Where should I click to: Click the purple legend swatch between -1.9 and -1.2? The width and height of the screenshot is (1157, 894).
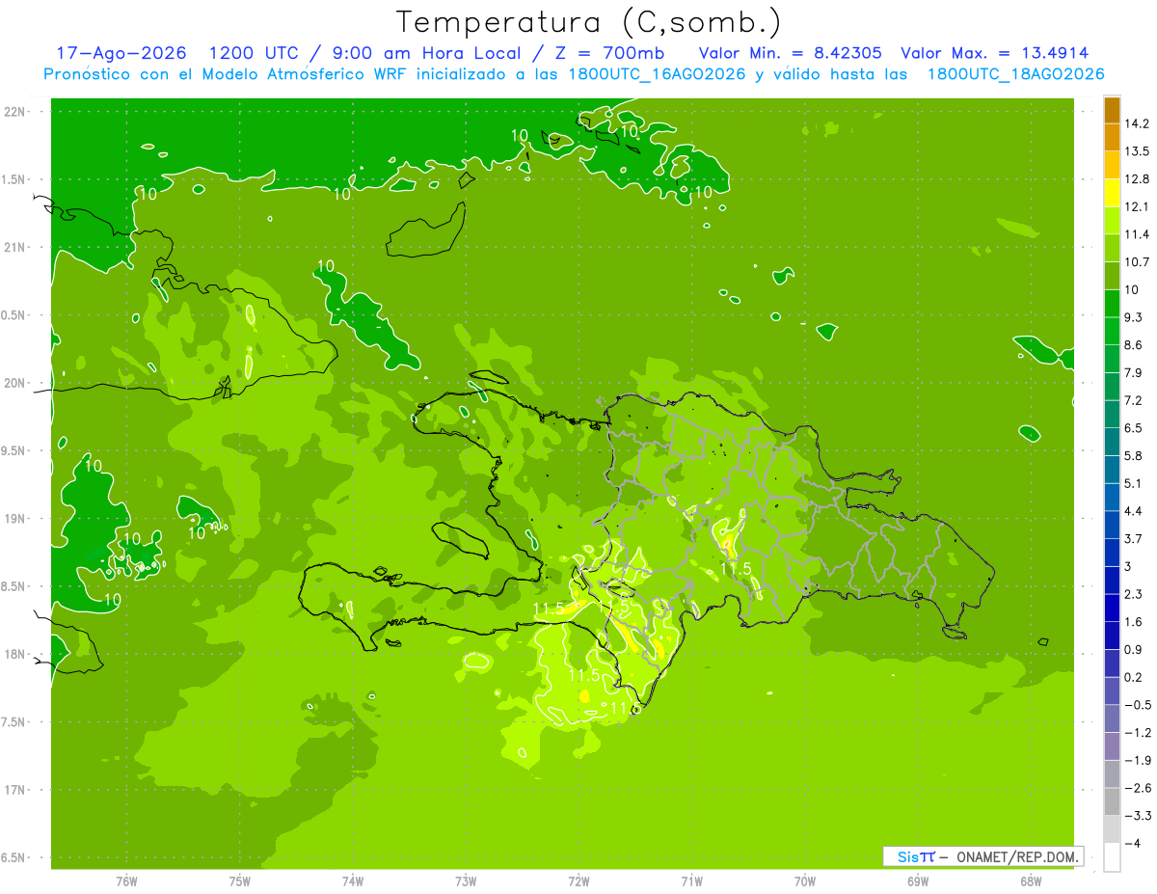click(1112, 745)
